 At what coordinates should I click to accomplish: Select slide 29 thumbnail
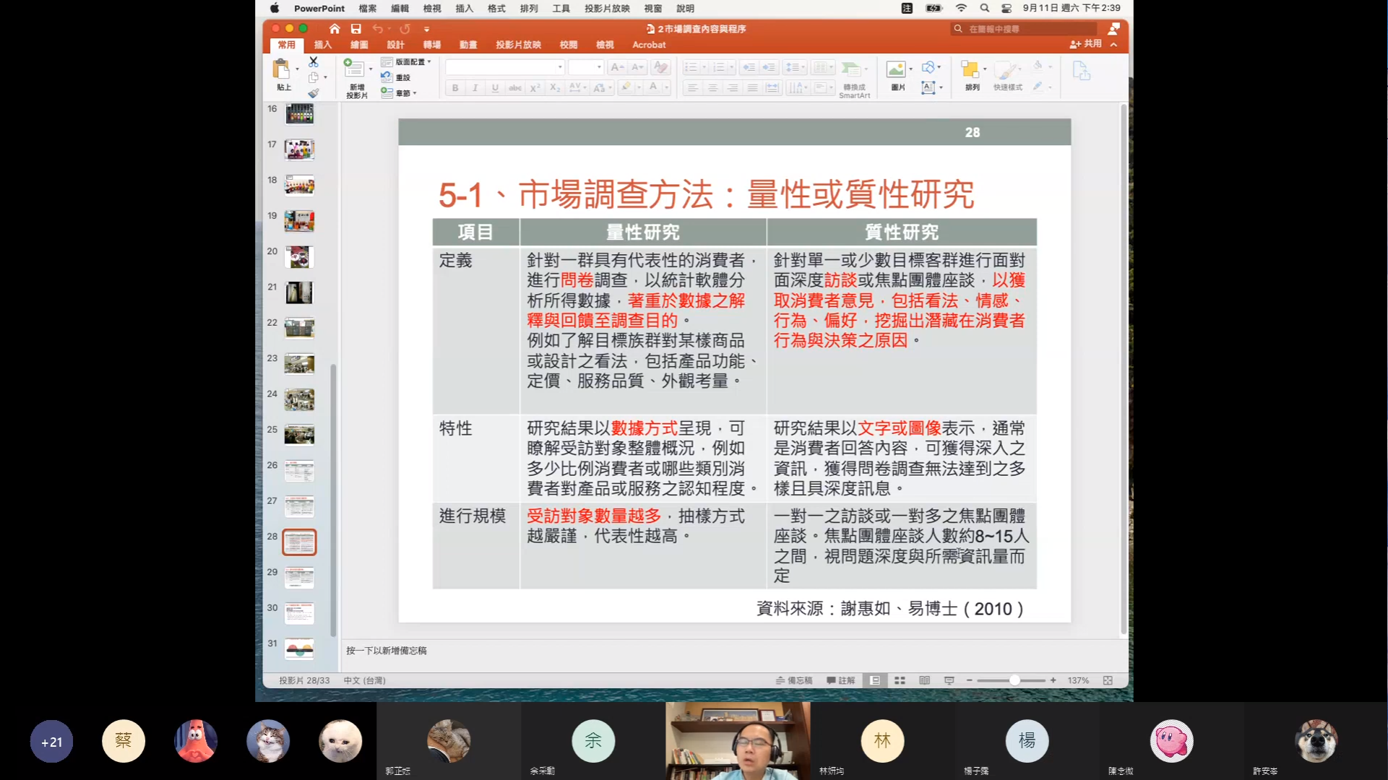click(299, 577)
